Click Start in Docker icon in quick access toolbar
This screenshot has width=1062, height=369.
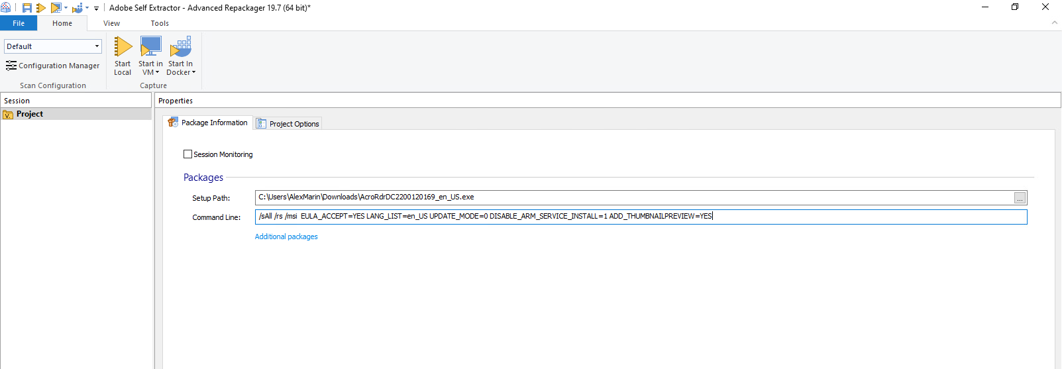click(x=78, y=8)
